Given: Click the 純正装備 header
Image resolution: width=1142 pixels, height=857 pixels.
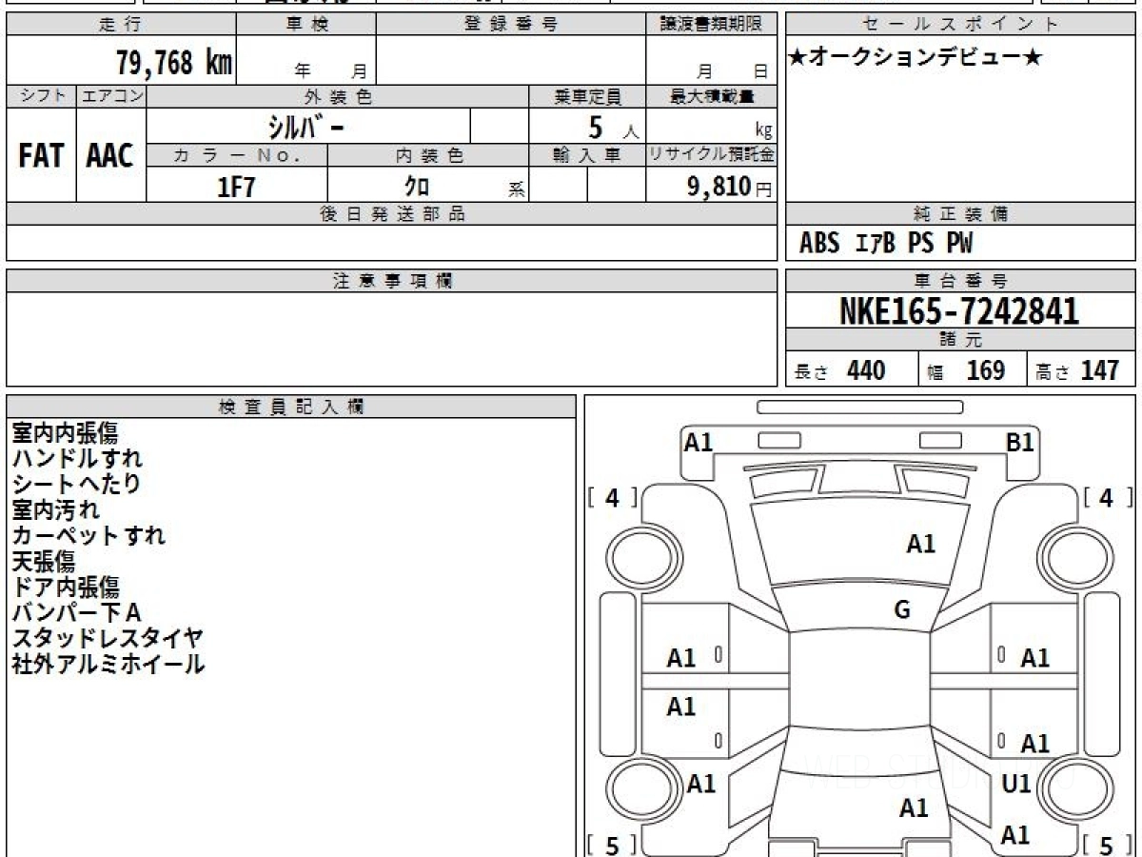Looking at the screenshot, I should [960, 214].
